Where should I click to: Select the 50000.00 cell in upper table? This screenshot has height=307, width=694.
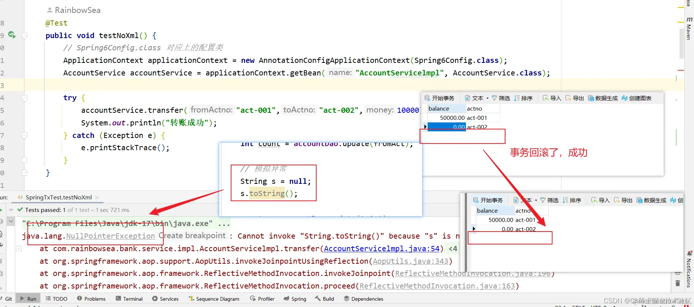coord(446,118)
